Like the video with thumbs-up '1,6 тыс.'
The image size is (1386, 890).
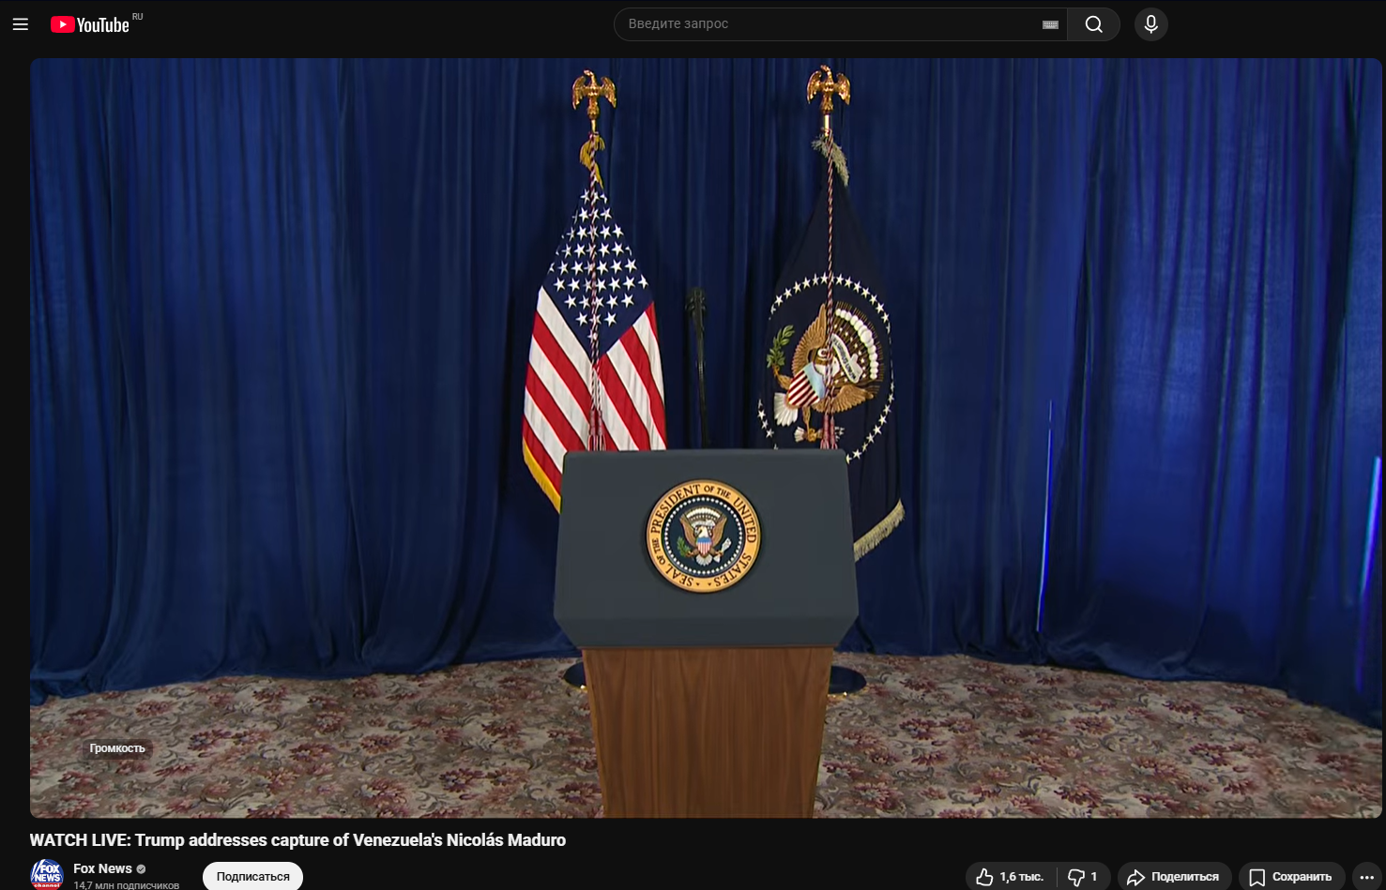(x=1011, y=877)
